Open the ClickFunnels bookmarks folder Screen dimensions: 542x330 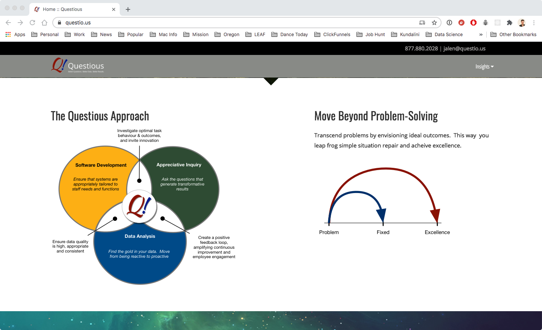[332, 34]
